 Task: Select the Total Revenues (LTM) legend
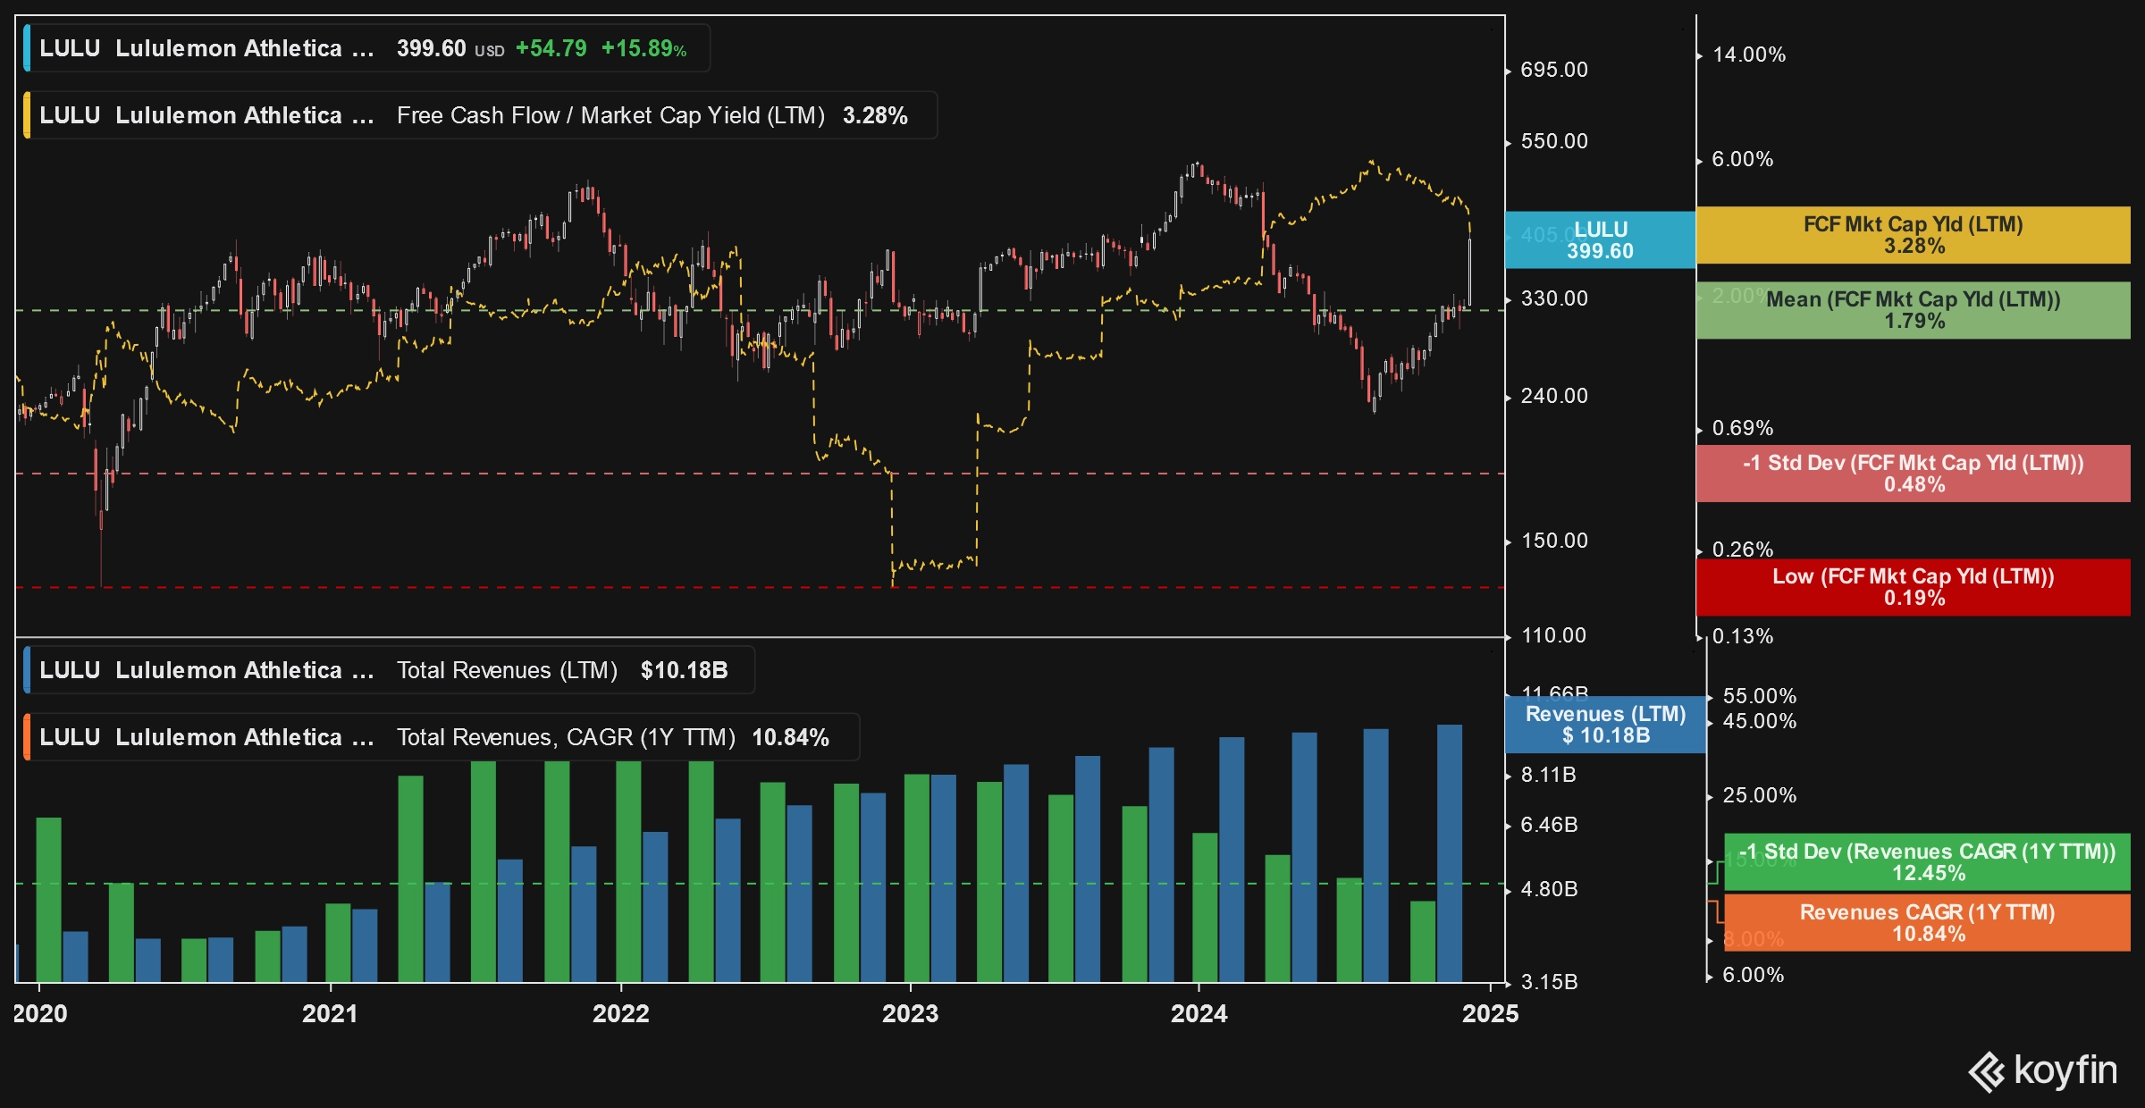389,670
